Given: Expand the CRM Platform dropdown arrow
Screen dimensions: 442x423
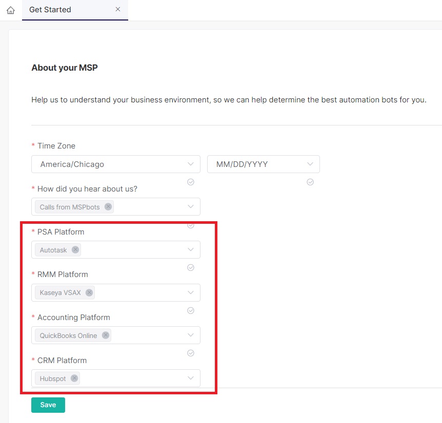Looking at the screenshot, I should pos(191,378).
